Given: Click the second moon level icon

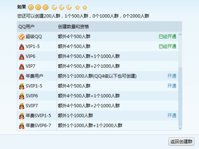Looking at the screenshot, I should pyautogui.click(x=62, y=8).
